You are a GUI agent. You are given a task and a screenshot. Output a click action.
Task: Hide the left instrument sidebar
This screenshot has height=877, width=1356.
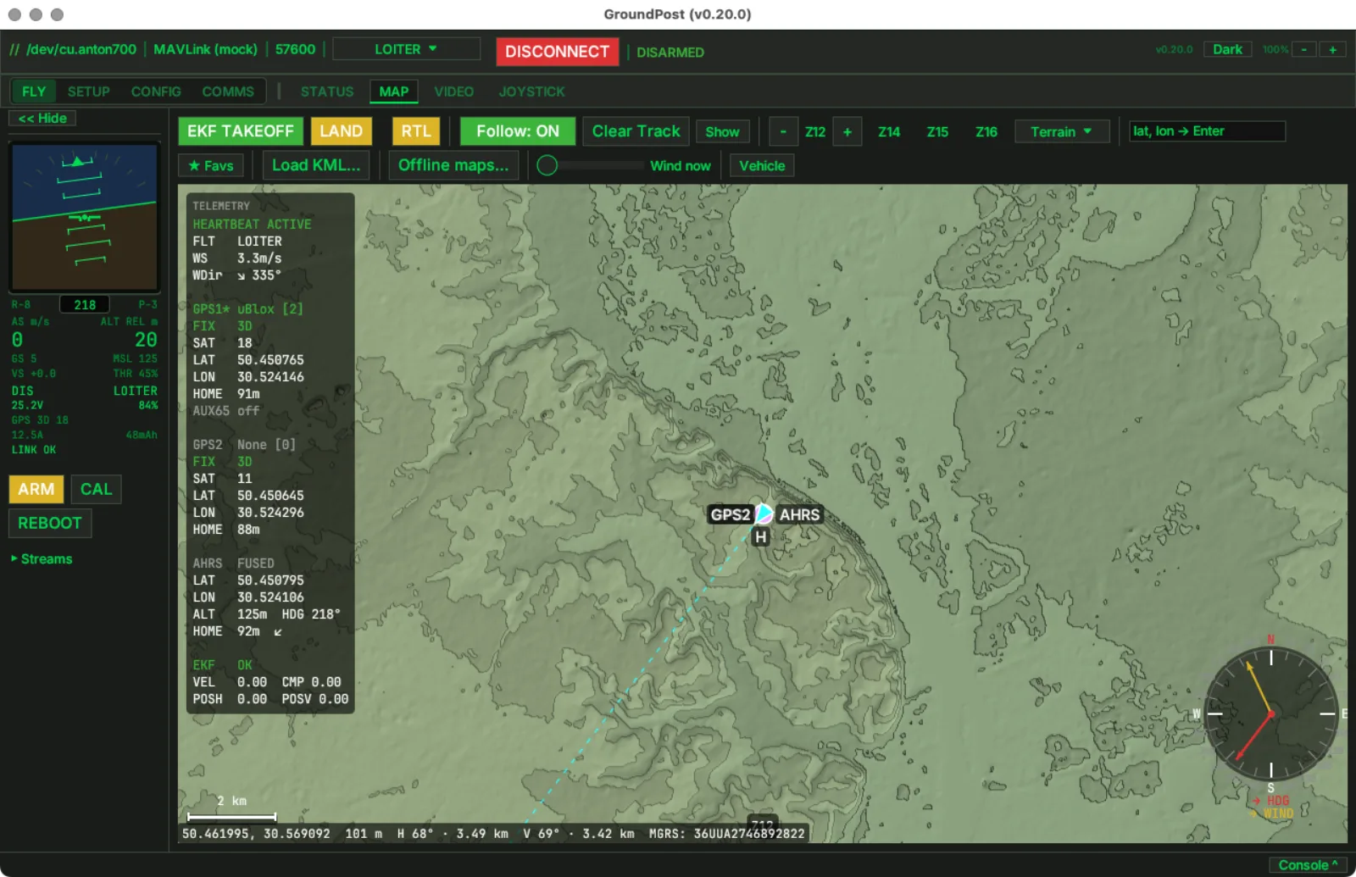(42, 118)
